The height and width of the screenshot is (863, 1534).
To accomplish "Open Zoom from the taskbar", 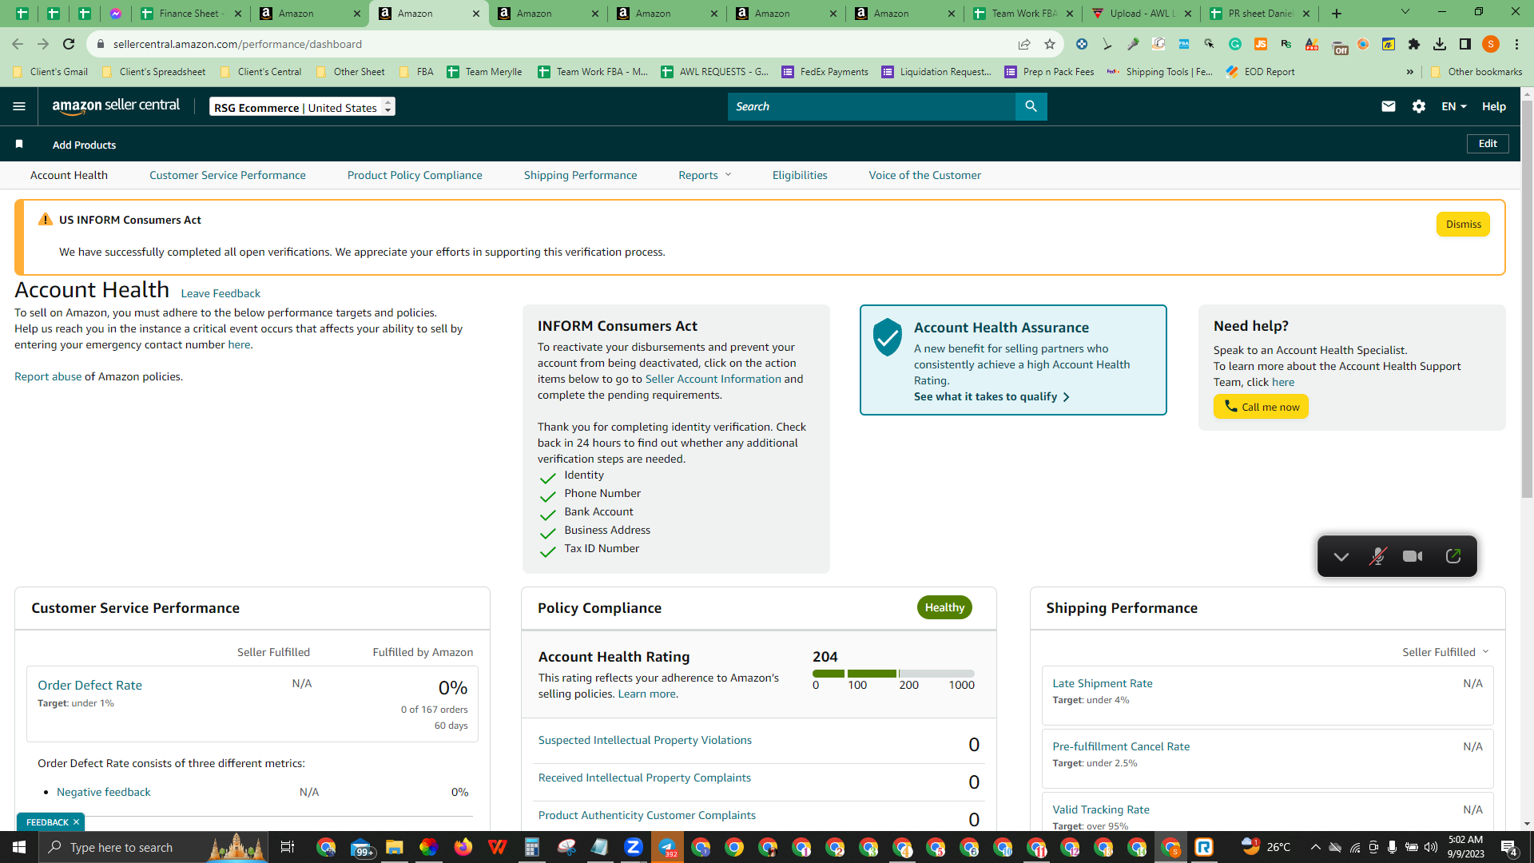I will (x=634, y=847).
